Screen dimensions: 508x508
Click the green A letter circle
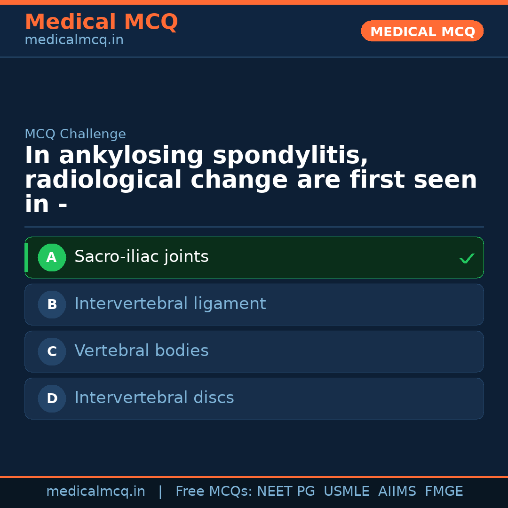tap(52, 258)
